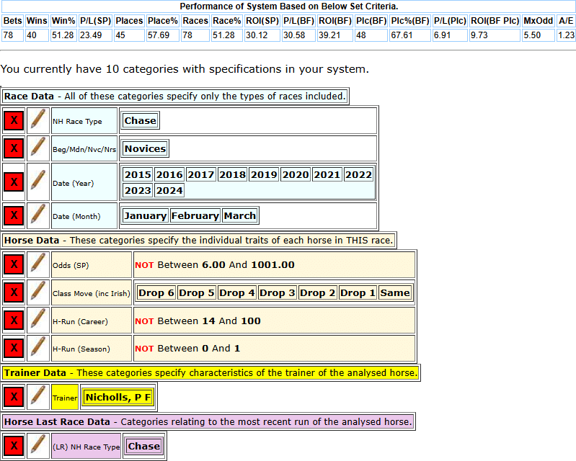
Task: Click the Race Data section header
Action: pyautogui.click(x=175, y=97)
